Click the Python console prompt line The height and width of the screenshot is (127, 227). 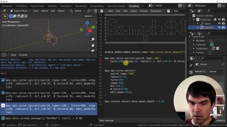click(49, 73)
